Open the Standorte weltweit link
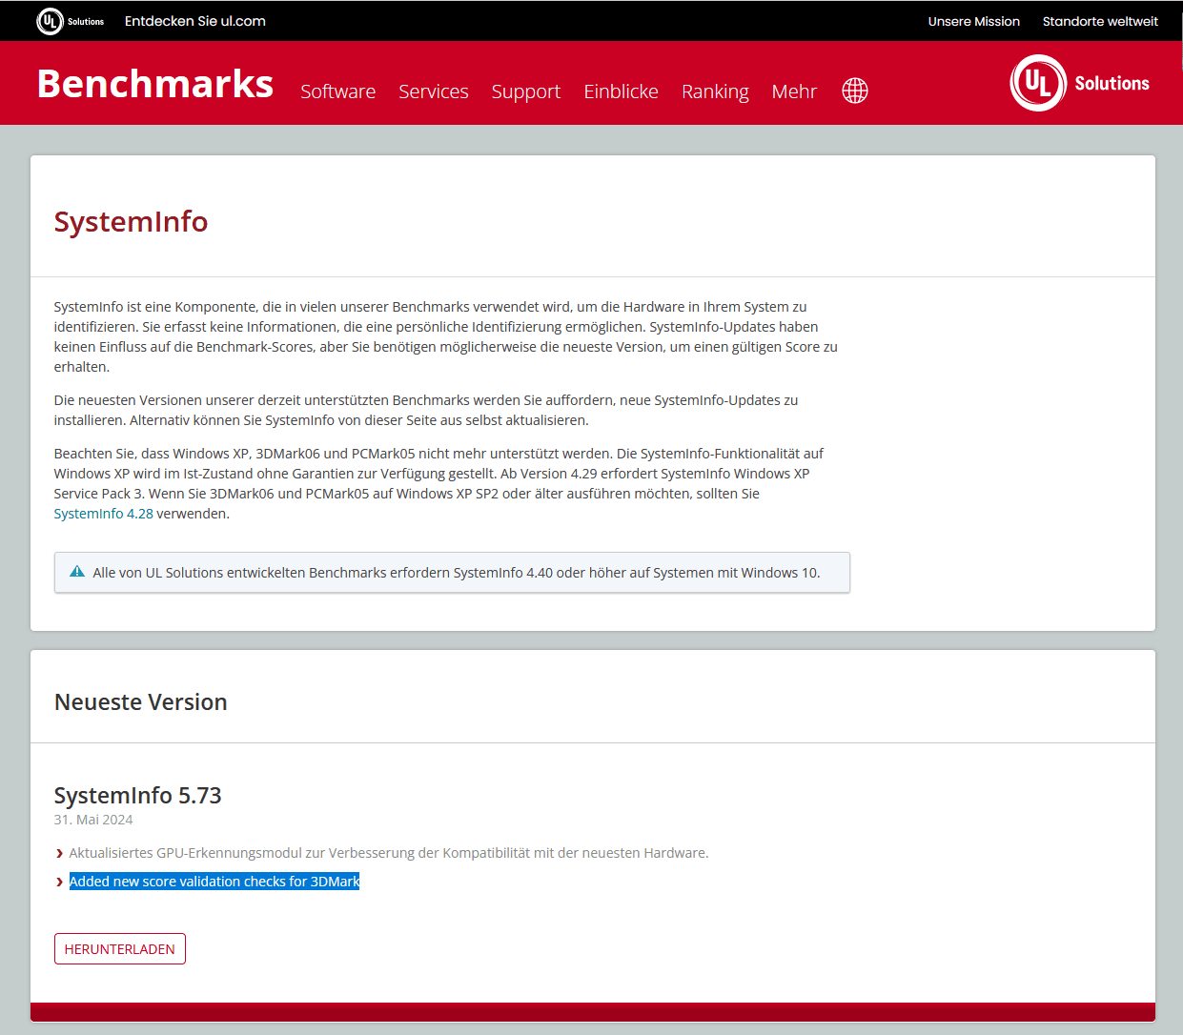 (1100, 21)
